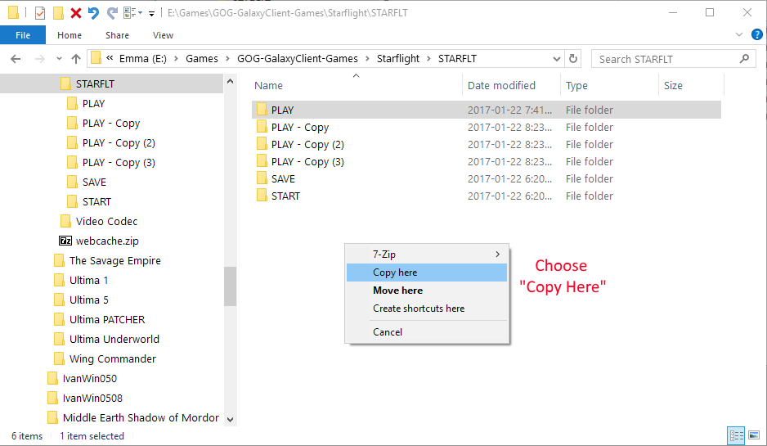Screen dimensions: 767x446
Task: Click the navigation pane scrollbar thumb
Action: coord(231,286)
